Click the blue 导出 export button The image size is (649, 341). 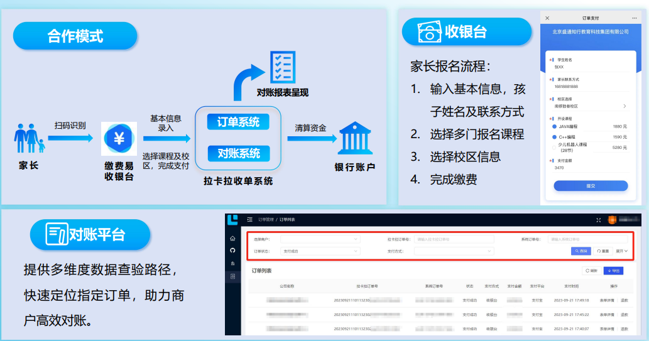coord(613,271)
